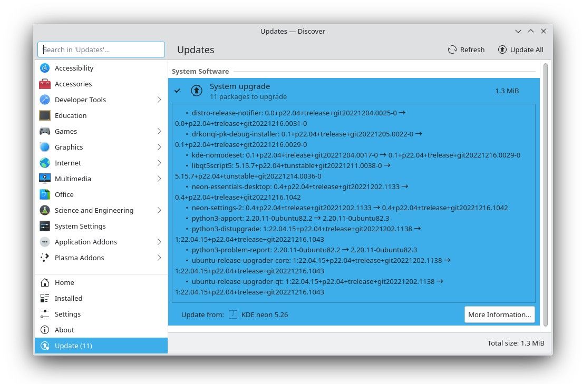Click the System Settings sliders icon
Screen dimensions: 582x384
coord(44,226)
